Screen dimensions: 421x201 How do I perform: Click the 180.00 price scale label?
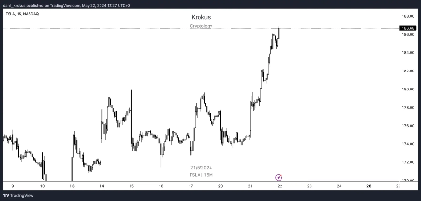point(408,90)
